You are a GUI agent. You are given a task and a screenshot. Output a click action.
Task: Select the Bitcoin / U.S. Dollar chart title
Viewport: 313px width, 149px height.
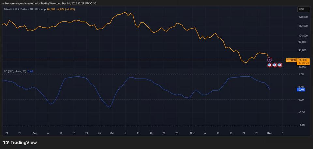click(x=25, y=9)
